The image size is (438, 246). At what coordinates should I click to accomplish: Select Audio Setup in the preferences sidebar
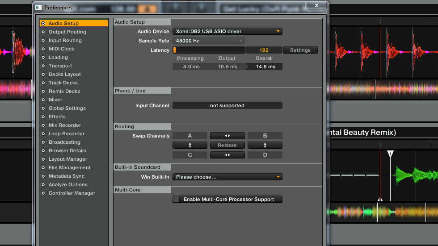click(x=74, y=23)
